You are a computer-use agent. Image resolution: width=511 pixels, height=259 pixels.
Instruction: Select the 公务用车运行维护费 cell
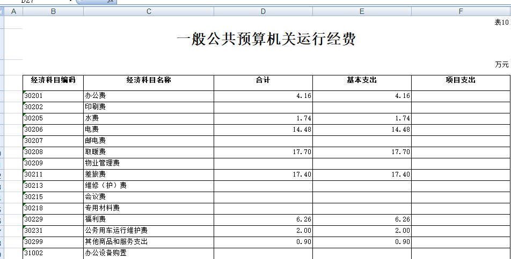pos(149,231)
